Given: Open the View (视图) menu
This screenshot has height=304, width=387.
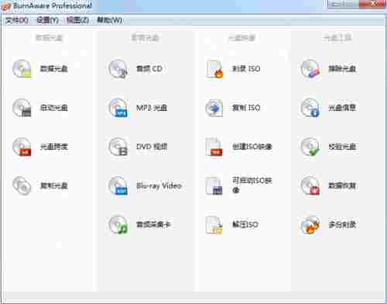Looking at the screenshot, I should 77,20.
